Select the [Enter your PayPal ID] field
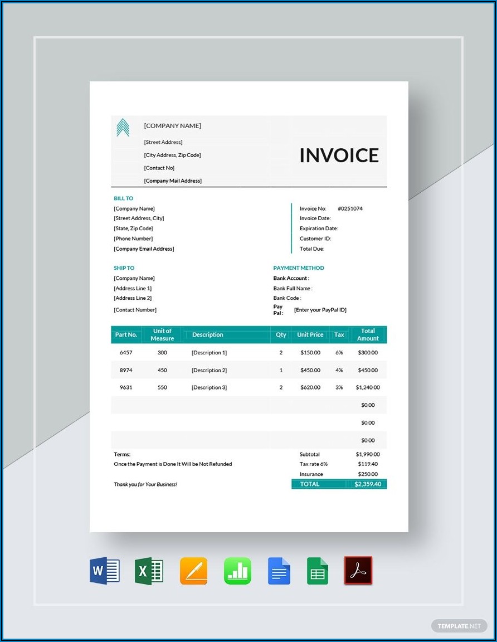This screenshot has height=642, width=497. (320, 310)
